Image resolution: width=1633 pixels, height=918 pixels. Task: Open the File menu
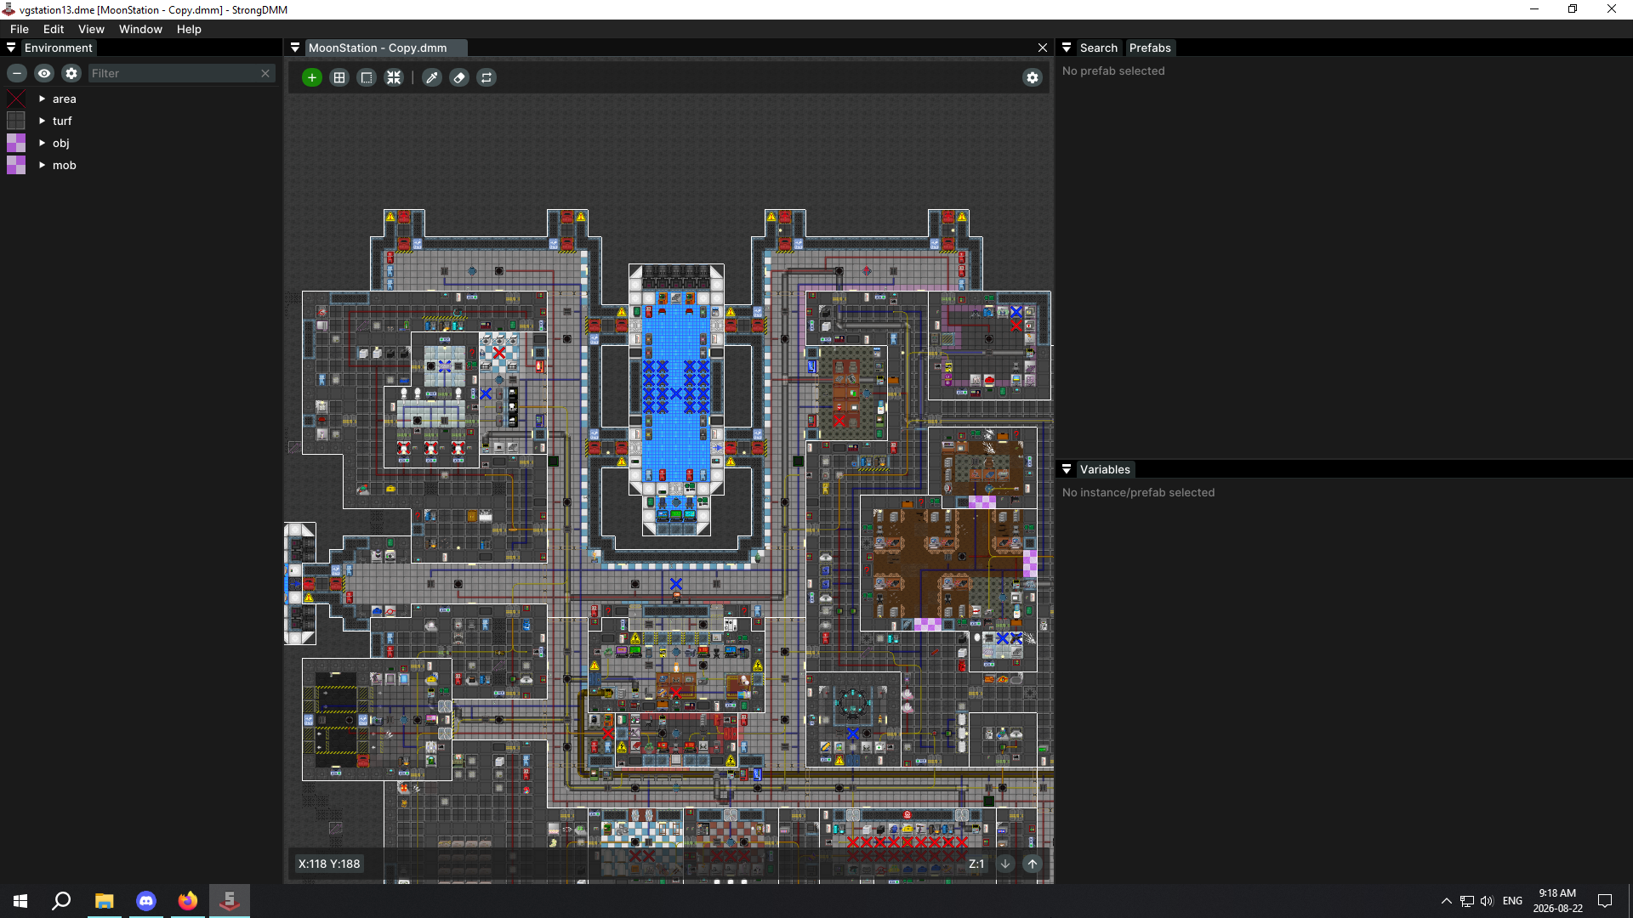pos(20,29)
